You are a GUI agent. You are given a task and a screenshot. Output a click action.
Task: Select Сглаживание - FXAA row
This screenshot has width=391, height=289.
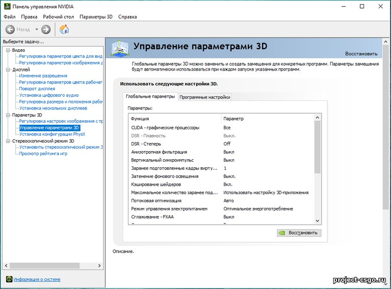tap(220, 217)
